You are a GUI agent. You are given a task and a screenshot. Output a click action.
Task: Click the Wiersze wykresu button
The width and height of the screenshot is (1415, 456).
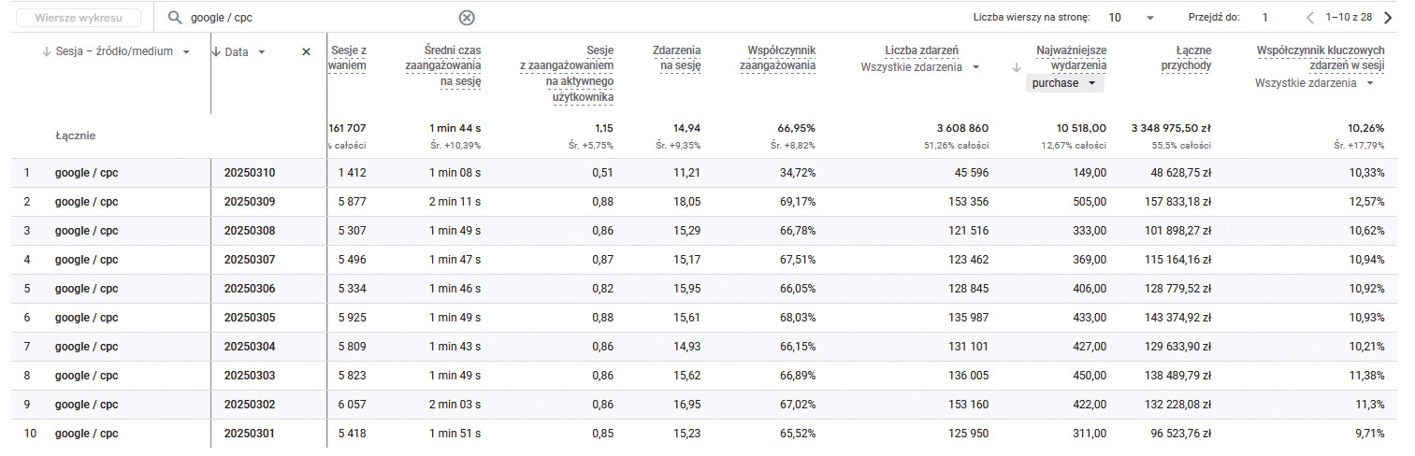(x=86, y=18)
